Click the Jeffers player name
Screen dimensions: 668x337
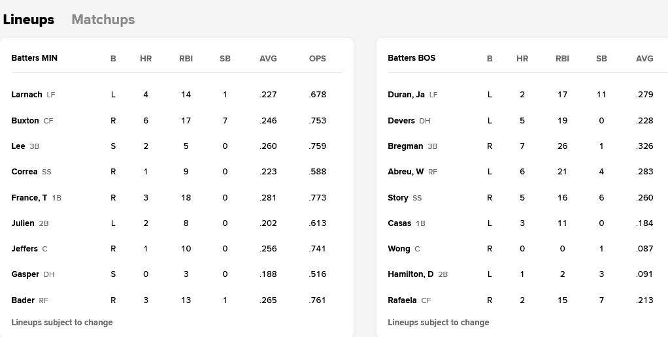click(25, 249)
